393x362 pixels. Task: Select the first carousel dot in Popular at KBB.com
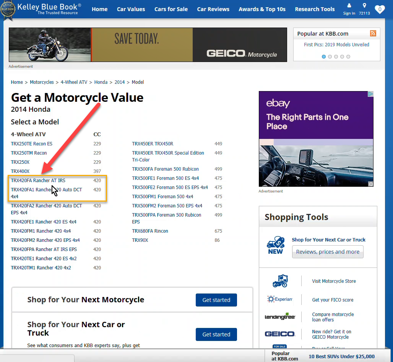[324, 57]
